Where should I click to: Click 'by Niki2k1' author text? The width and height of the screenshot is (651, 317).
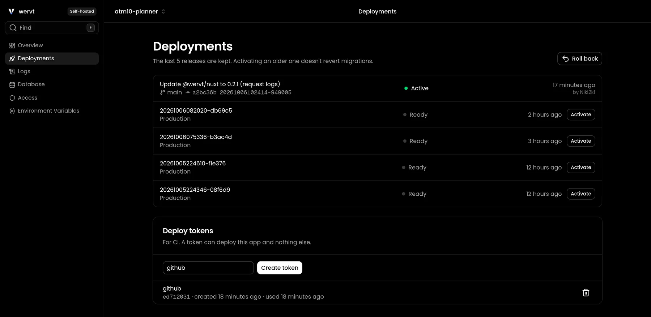pos(584,92)
